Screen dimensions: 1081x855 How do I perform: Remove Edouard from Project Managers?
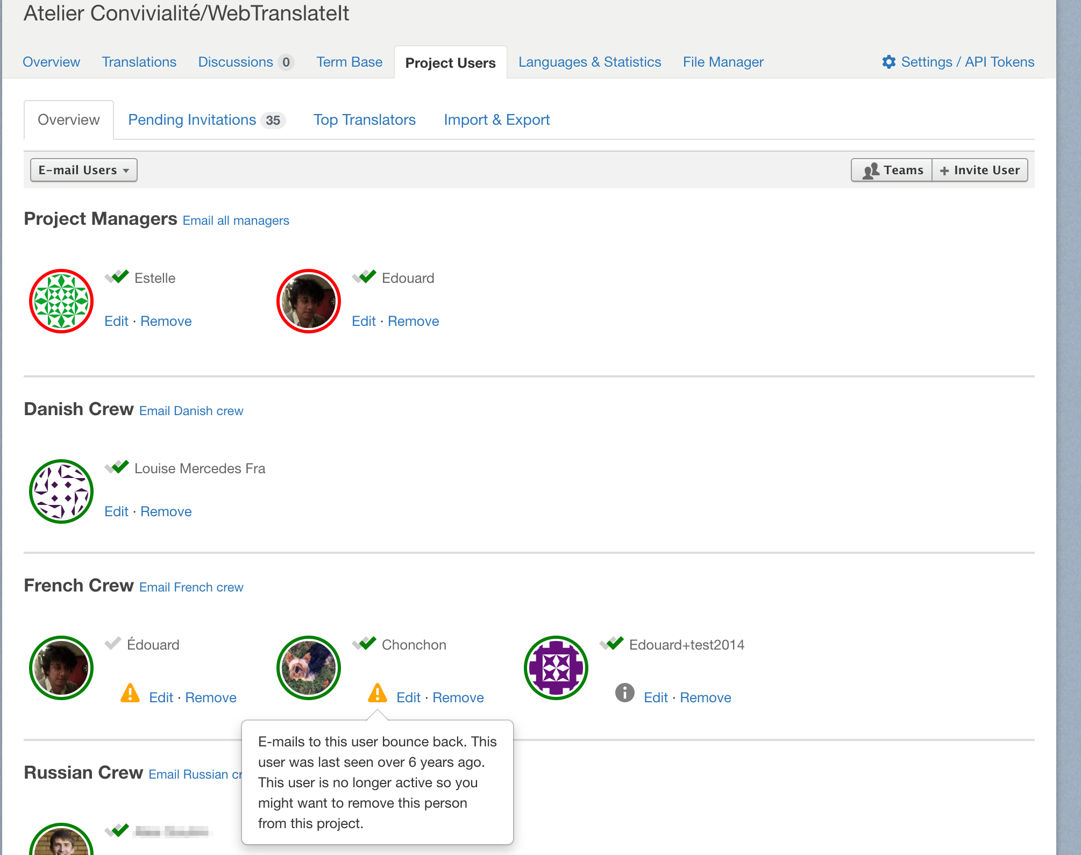[413, 321]
